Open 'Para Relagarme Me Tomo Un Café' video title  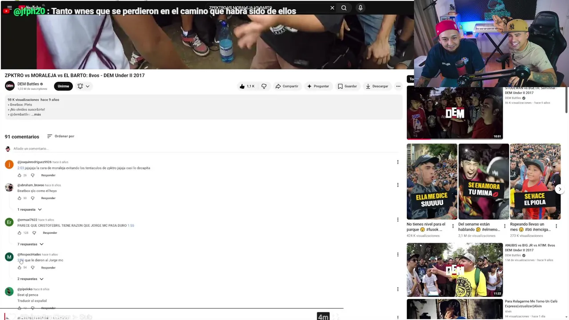531,304
